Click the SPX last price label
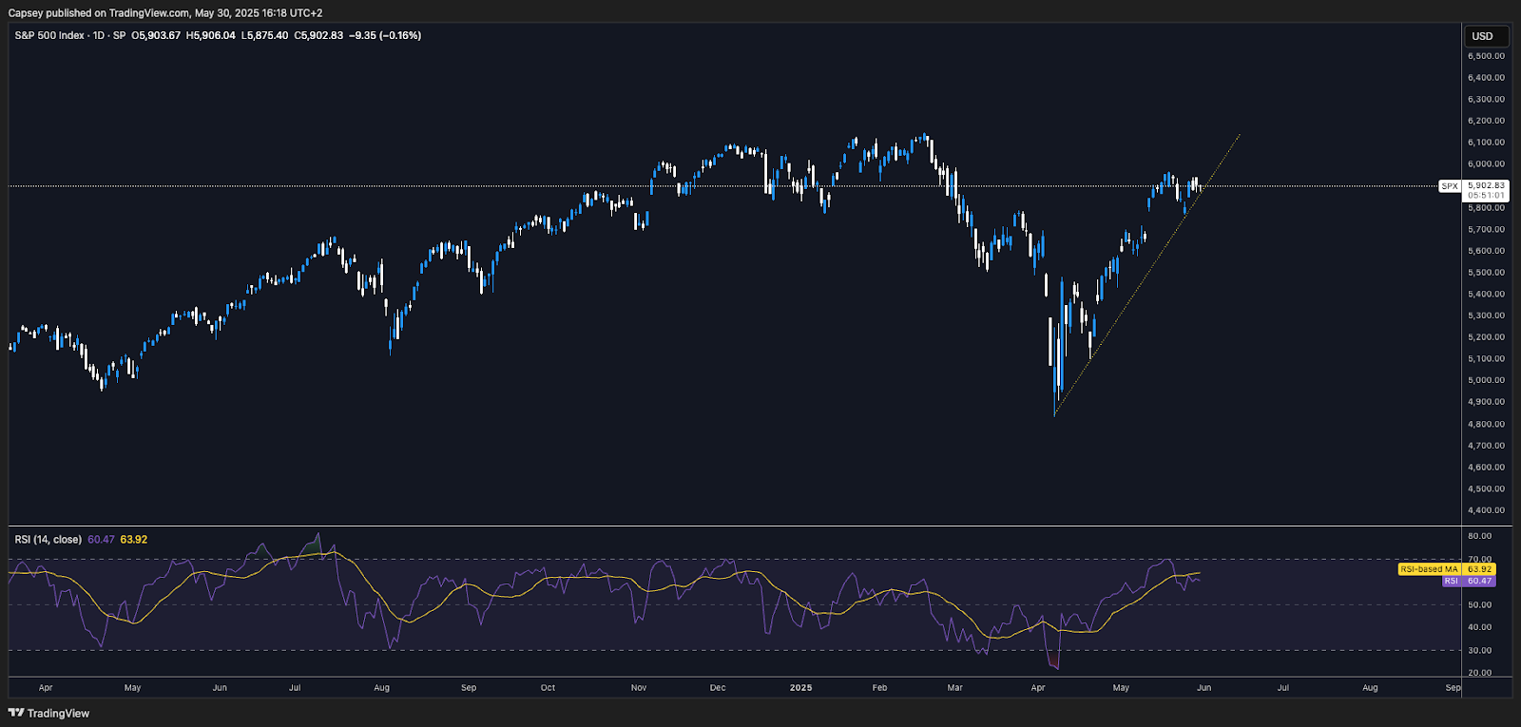The height and width of the screenshot is (727, 1521). pyautogui.click(x=1449, y=186)
